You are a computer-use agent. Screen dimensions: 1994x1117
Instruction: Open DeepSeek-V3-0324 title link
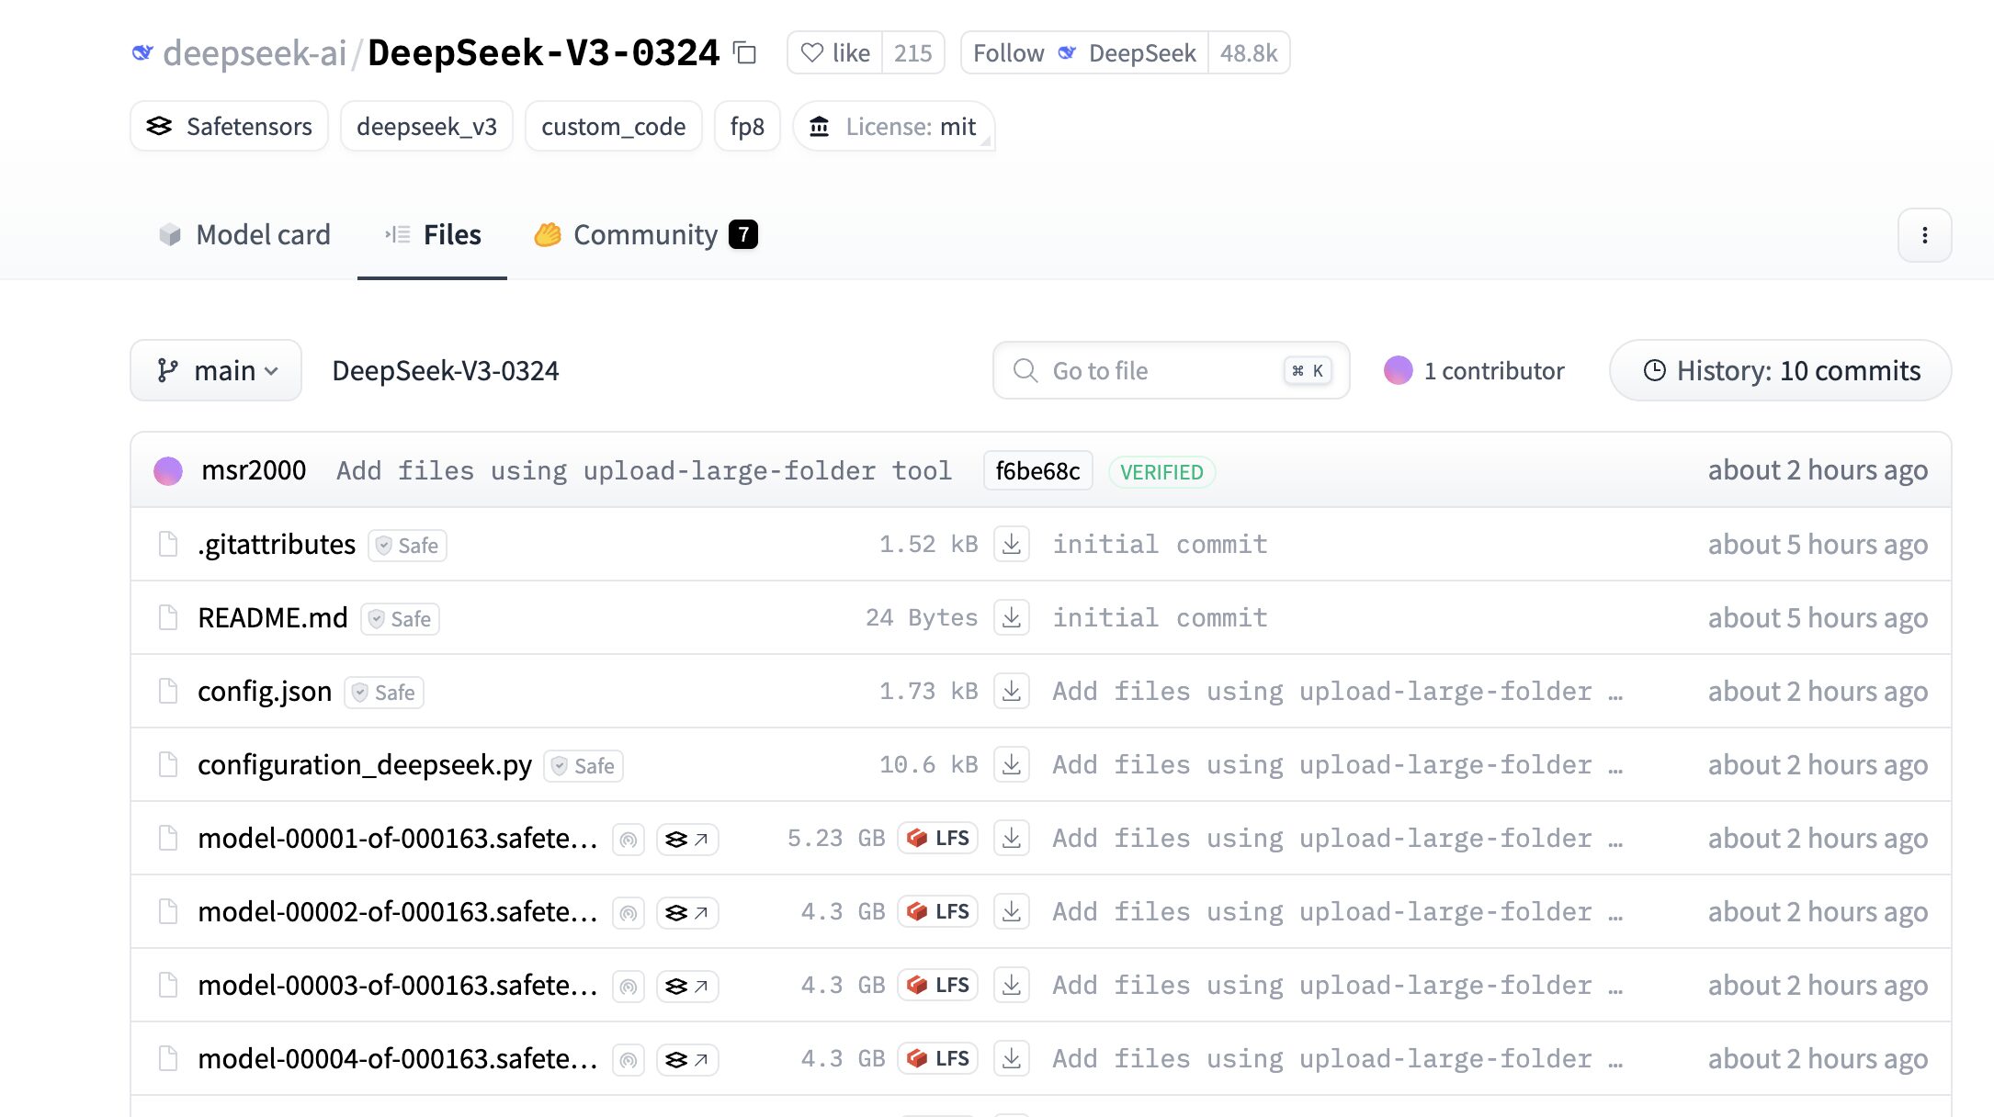pos(543,53)
